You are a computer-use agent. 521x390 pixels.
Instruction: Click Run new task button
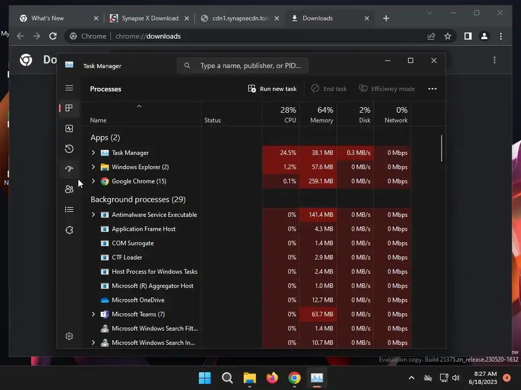click(x=272, y=88)
